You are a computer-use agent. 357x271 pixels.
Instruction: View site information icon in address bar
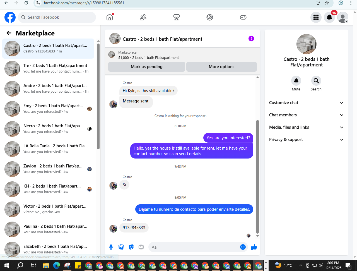pyautogui.click(x=38, y=3)
